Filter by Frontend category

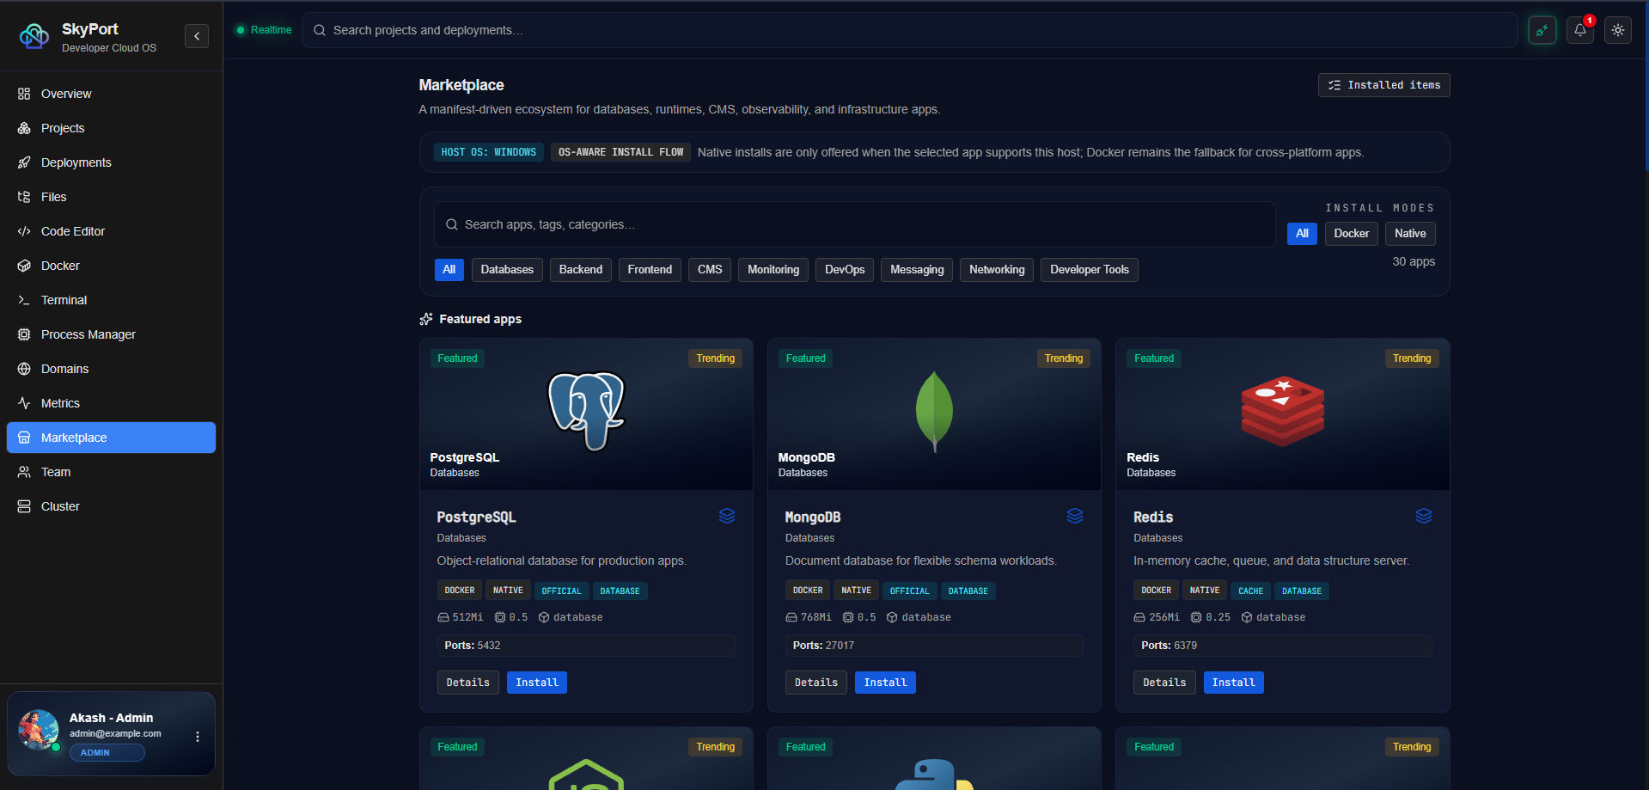650,270
